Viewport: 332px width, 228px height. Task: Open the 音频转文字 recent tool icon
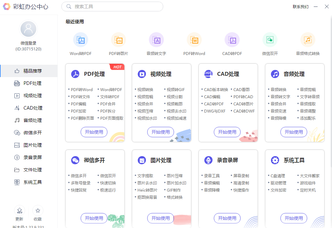pos(156,40)
